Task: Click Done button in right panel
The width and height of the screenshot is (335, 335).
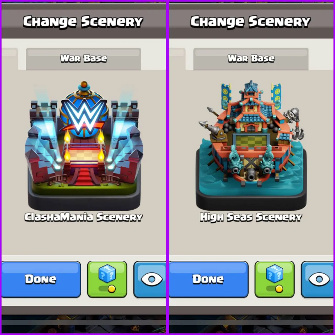Action: click(209, 279)
